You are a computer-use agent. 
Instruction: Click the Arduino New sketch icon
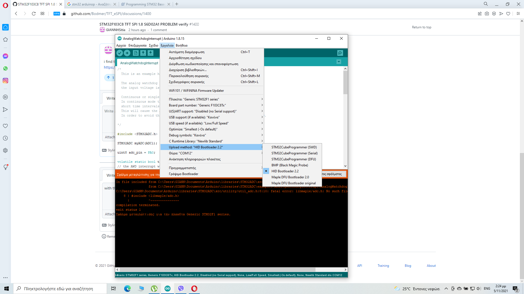click(136, 53)
